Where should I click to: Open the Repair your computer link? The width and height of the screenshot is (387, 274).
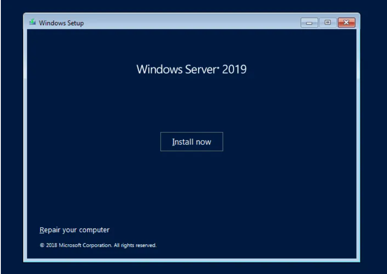[74, 230]
